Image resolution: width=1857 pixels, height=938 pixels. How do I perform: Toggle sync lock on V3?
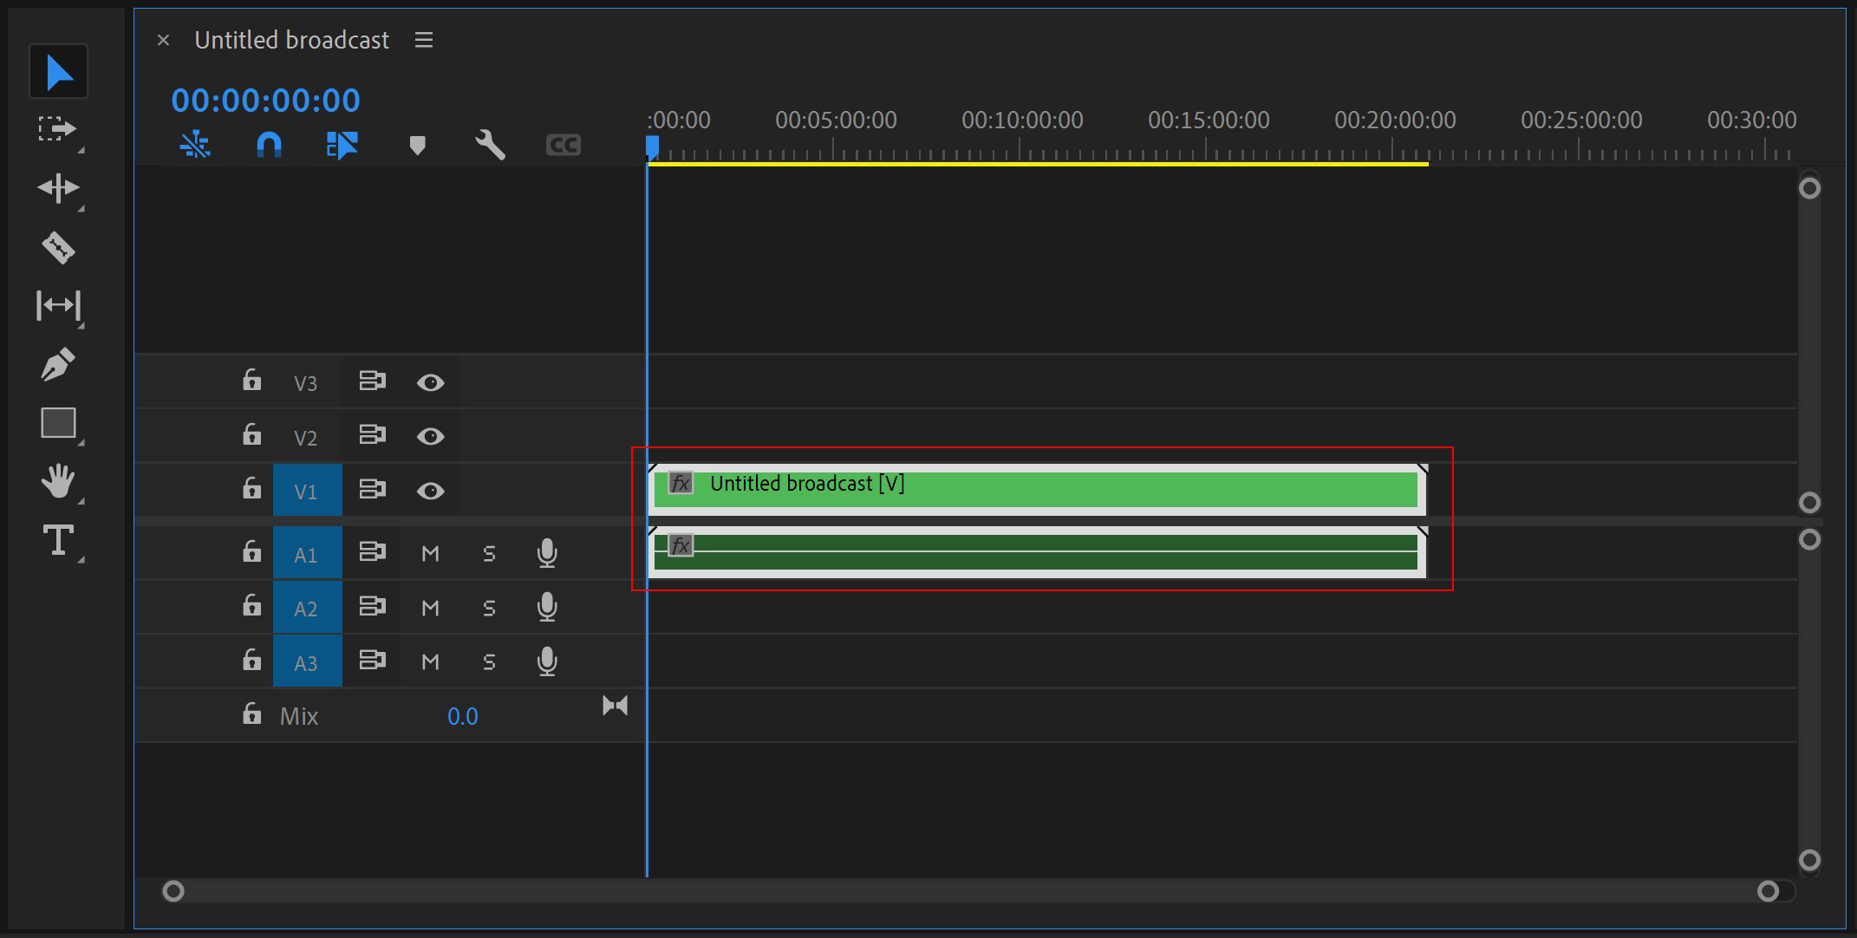point(372,381)
